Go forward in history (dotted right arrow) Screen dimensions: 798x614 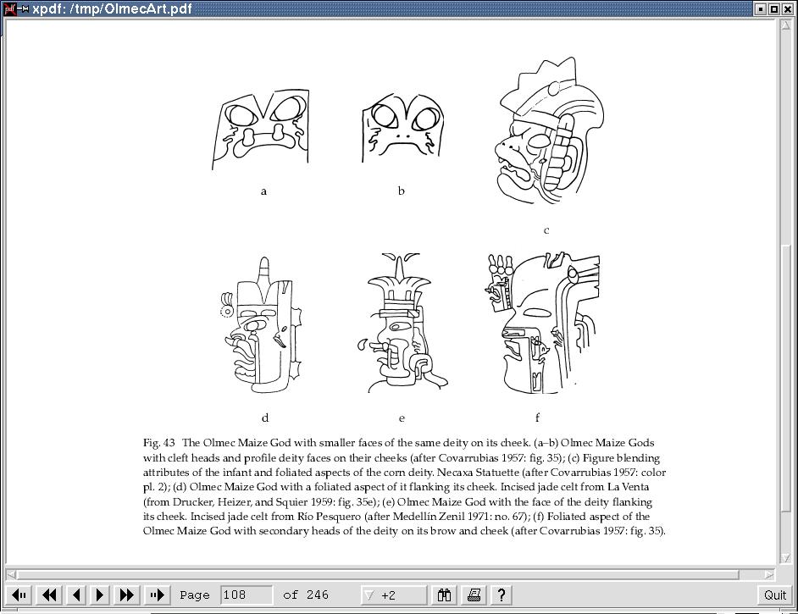(158, 595)
